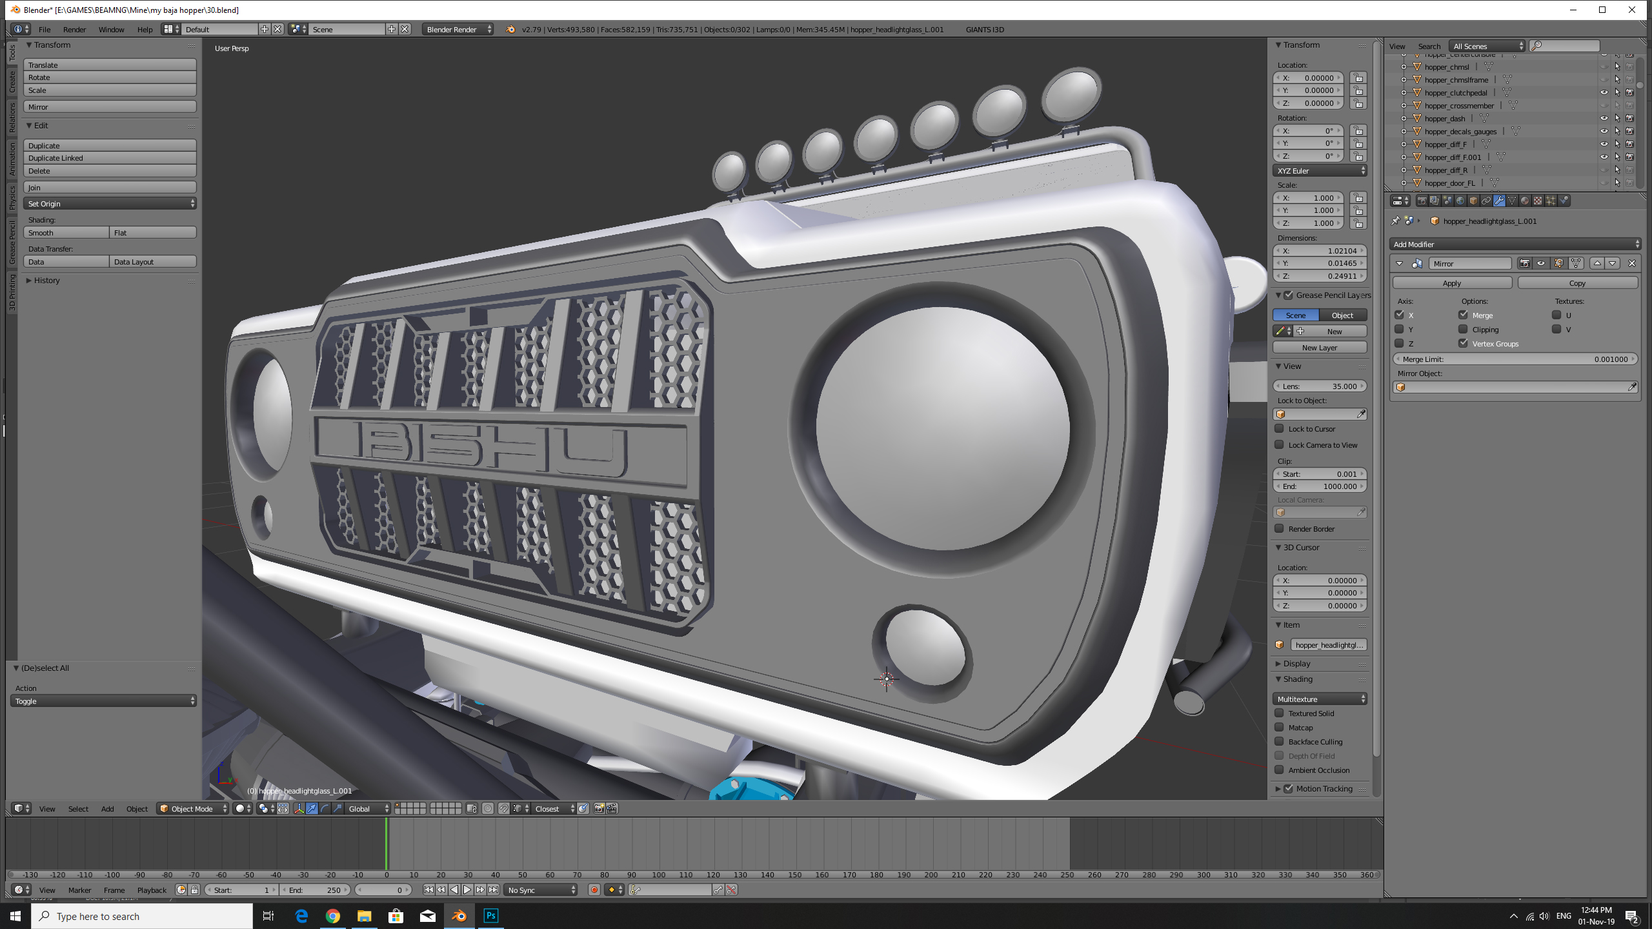Image resolution: width=1652 pixels, height=929 pixels.
Task: Move Mirror modifier down in stack
Action: 1613,263
